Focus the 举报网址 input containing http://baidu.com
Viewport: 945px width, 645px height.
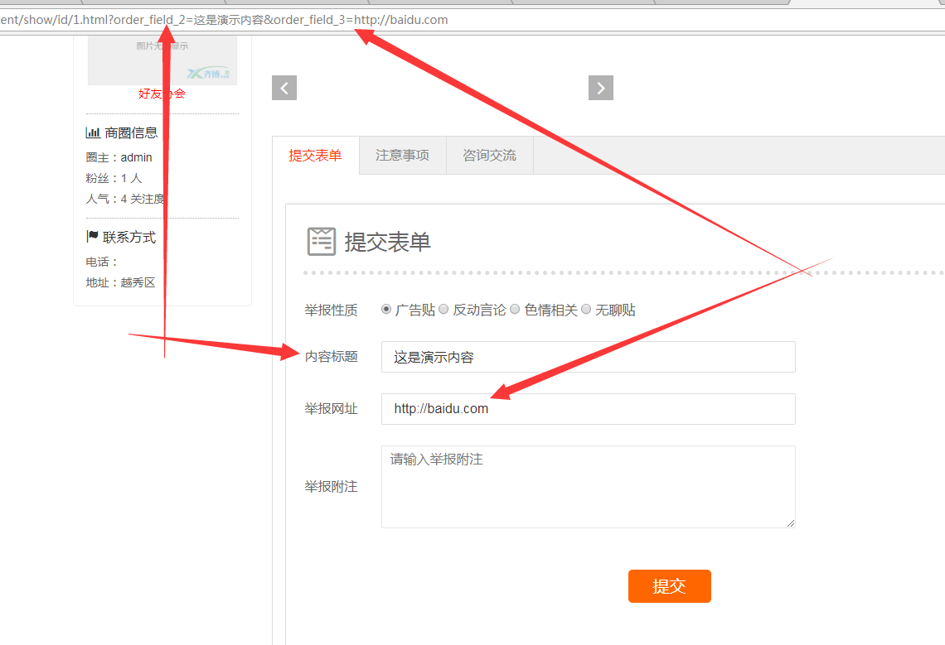[x=588, y=409]
